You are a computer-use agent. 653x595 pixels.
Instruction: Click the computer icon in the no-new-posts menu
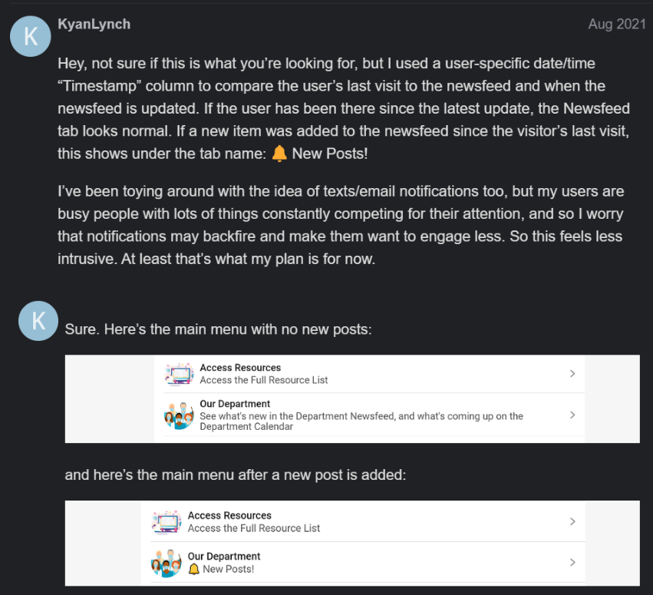(179, 374)
